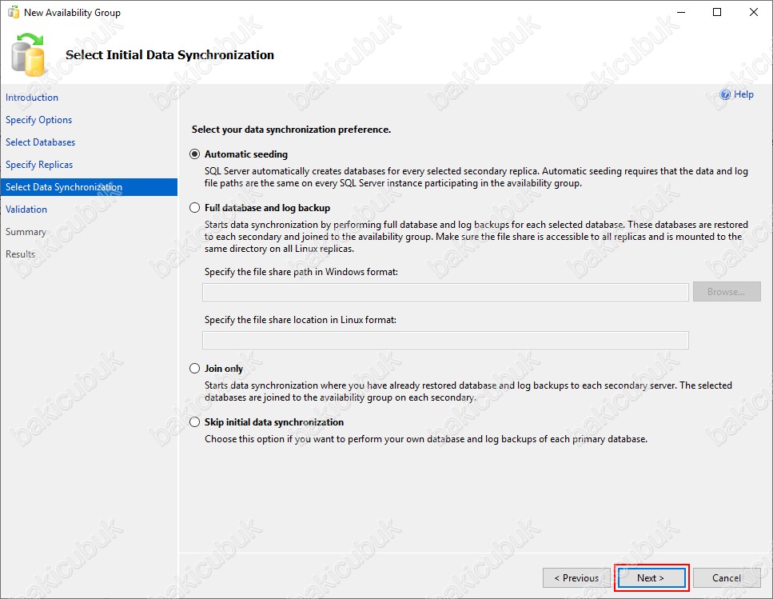Click the Help question mark icon
This screenshot has height=599, width=773.
coord(725,94)
